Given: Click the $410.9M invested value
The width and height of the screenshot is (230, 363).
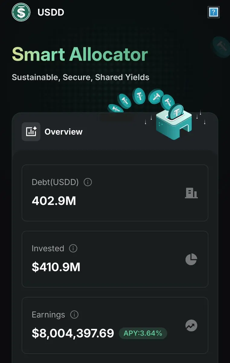Looking at the screenshot, I should 56,267.
